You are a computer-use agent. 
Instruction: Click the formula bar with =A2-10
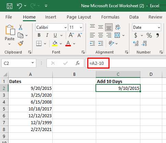pos(126,63)
